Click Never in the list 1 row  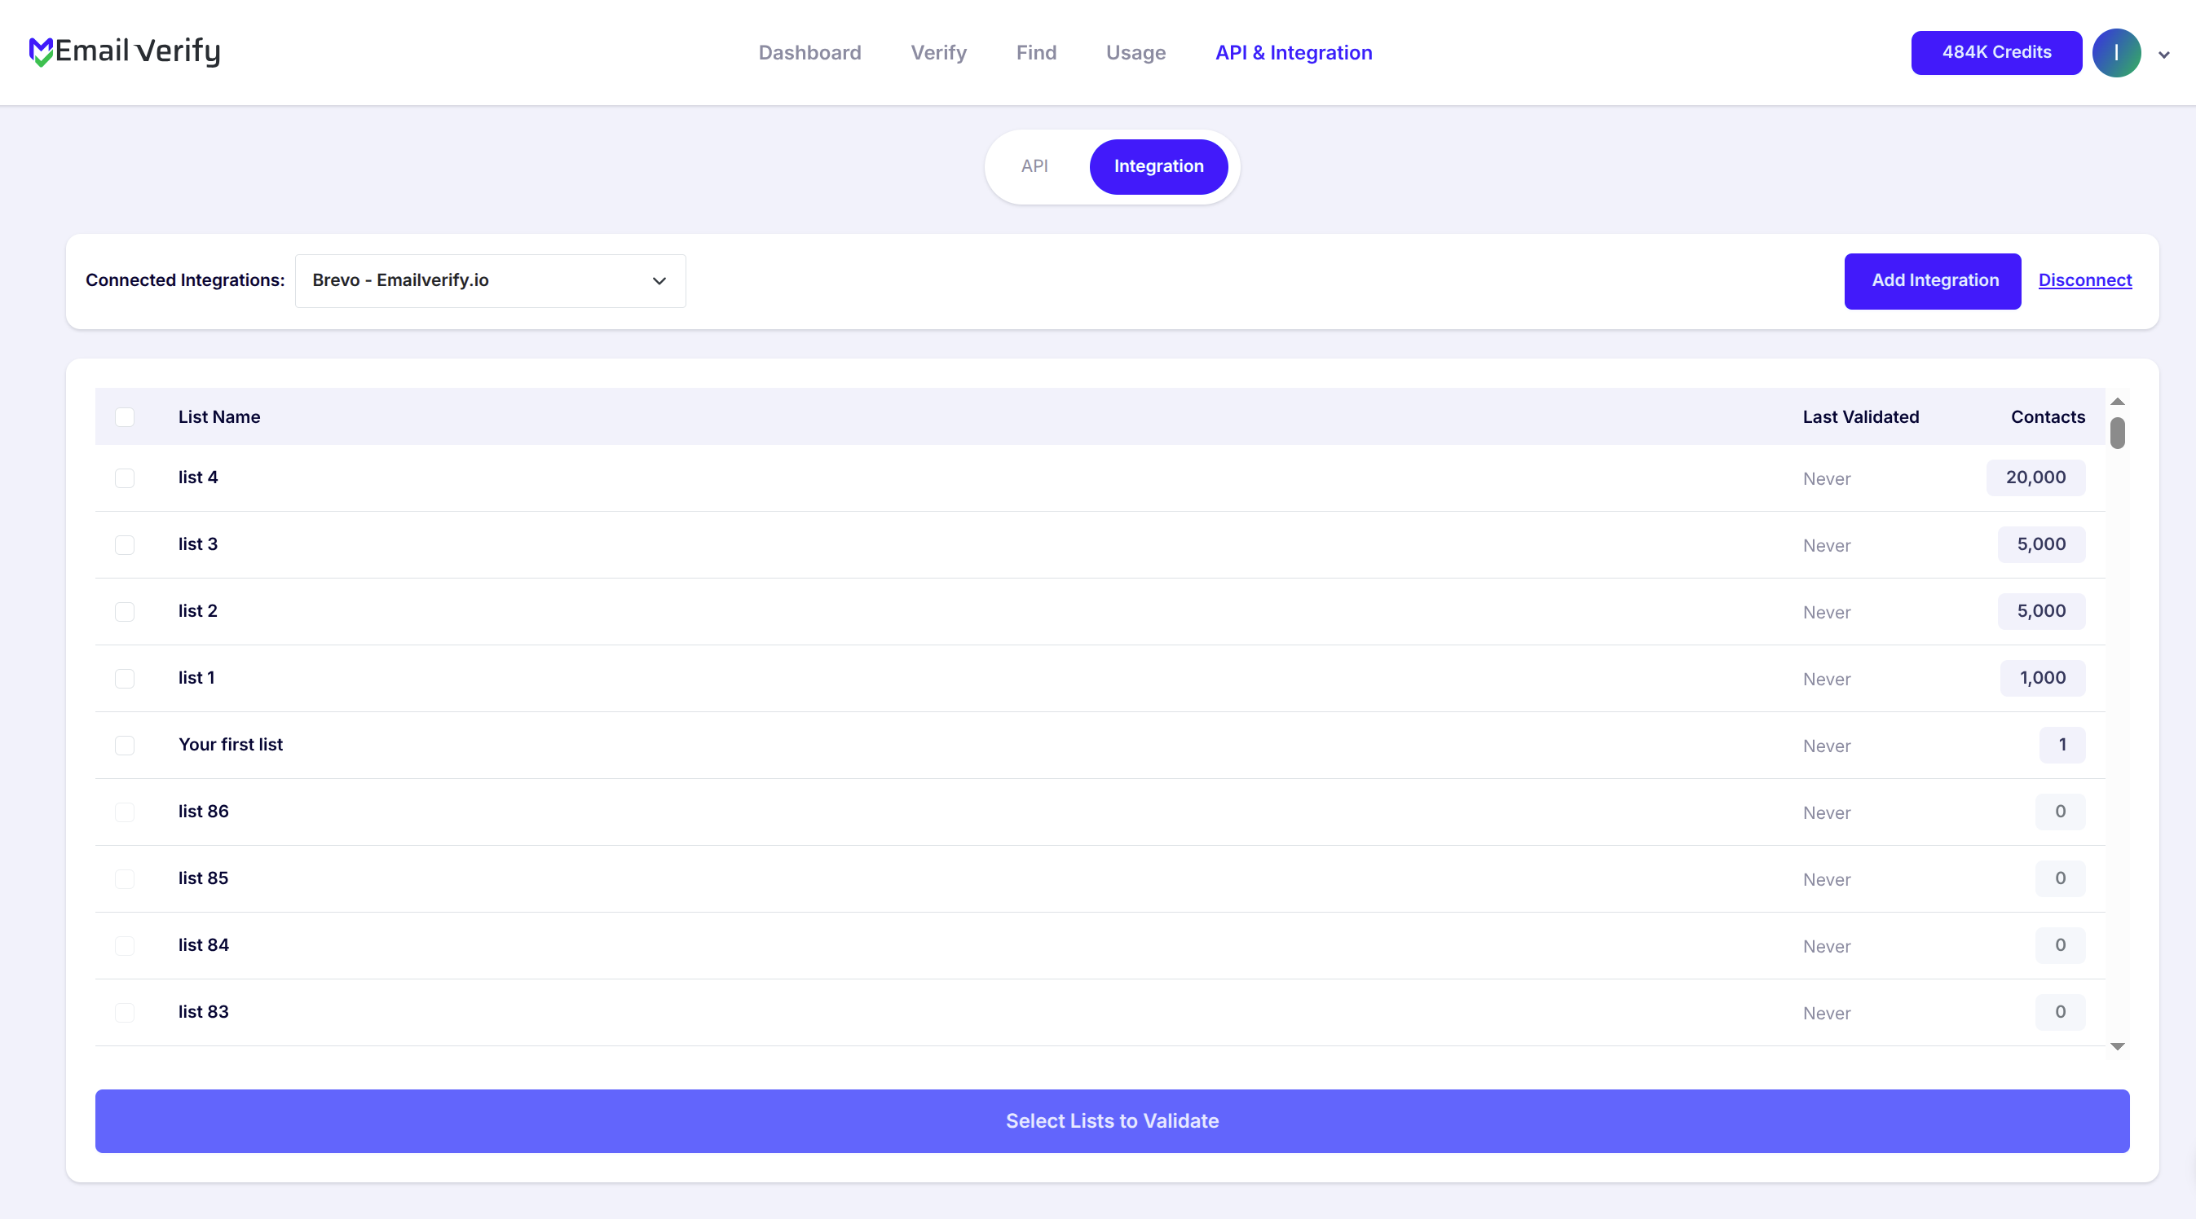point(1827,680)
